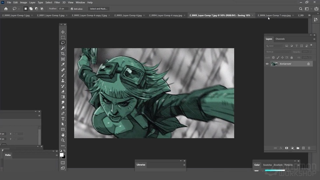Select the Type tool

pyautogui.click(x=63, y=119)
